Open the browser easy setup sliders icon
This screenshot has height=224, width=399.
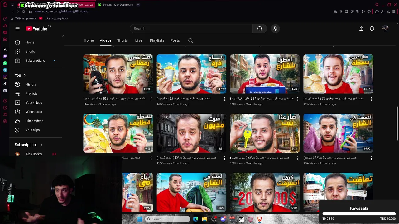[394, 12]
